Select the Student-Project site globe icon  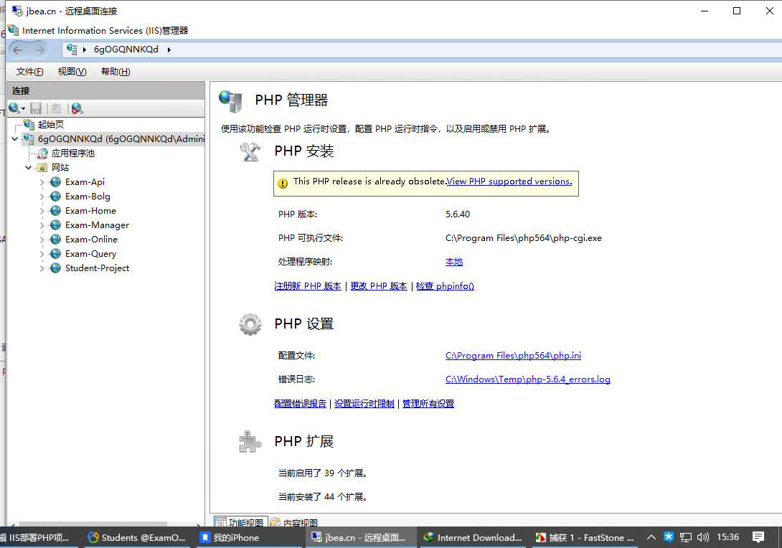click(x=56, y=268)
